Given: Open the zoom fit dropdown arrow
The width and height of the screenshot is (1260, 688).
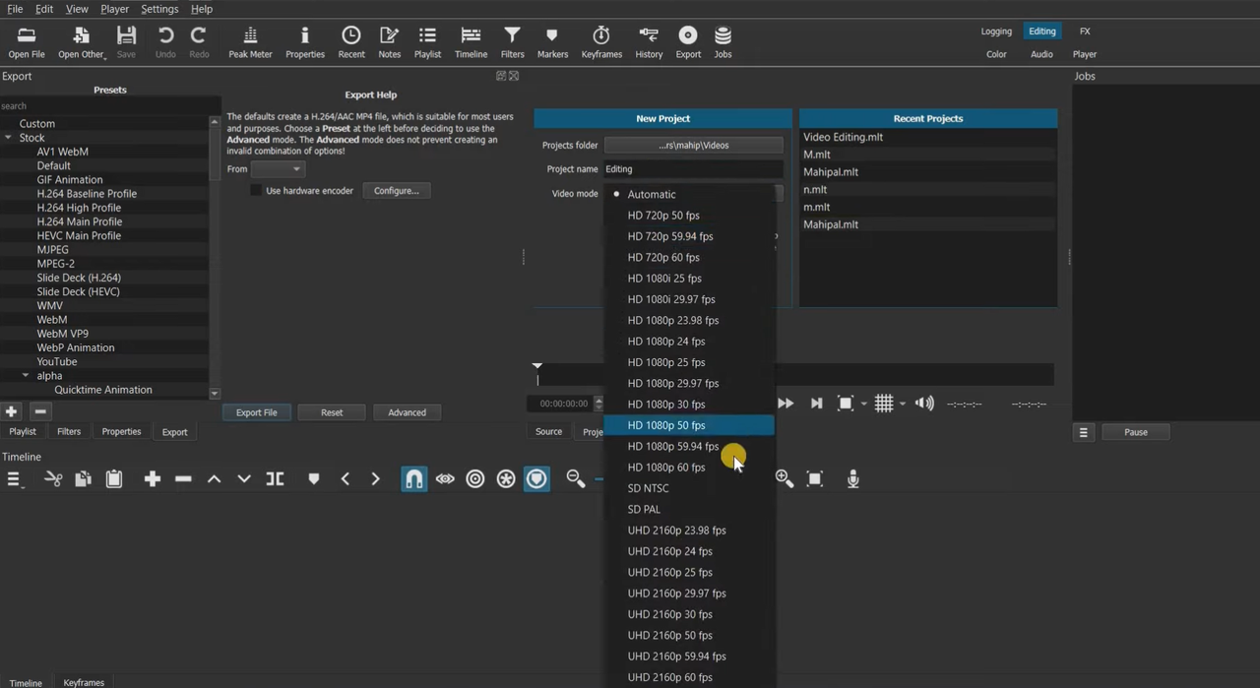Looking at the screenshot, I should coord(864,404).
